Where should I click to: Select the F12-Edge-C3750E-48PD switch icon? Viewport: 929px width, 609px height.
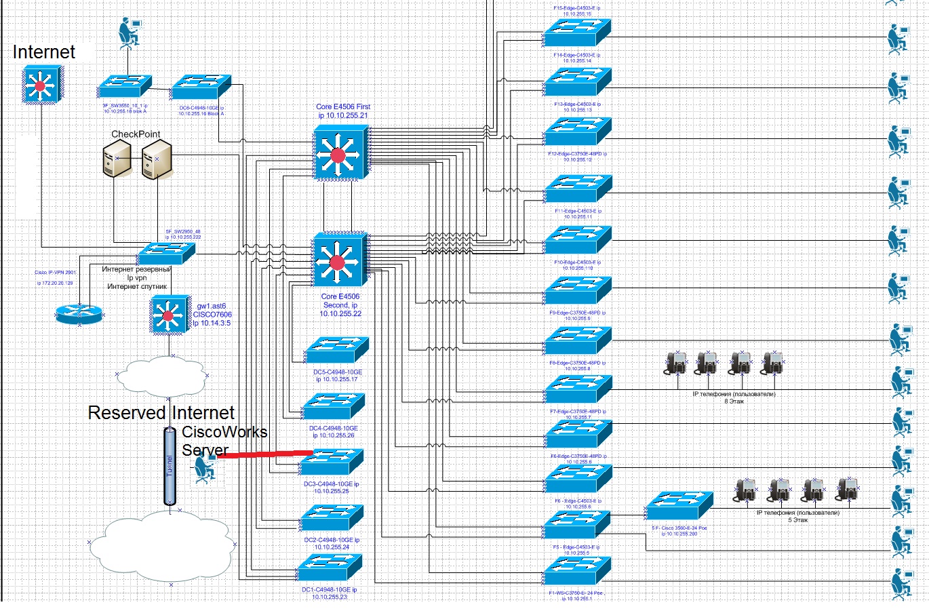pyautogui.click(x=578, y=189)
